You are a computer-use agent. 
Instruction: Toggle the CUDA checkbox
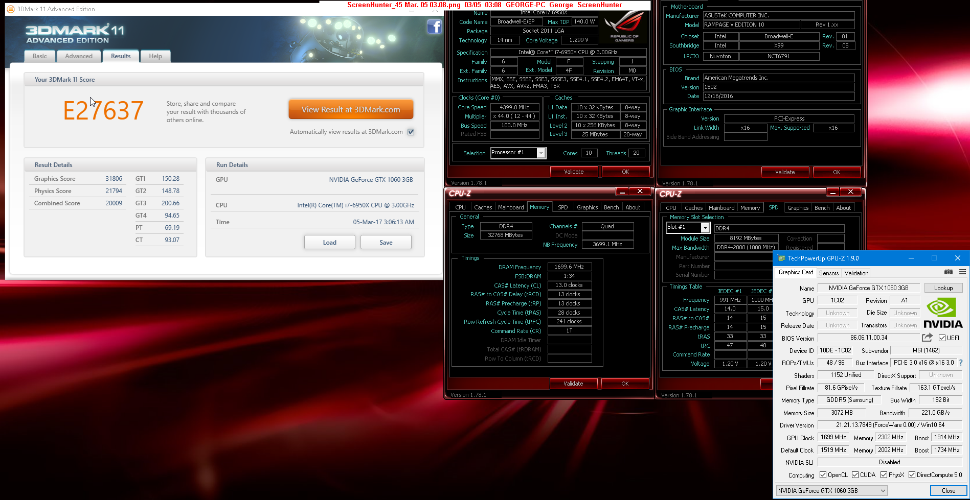(855, 474)
